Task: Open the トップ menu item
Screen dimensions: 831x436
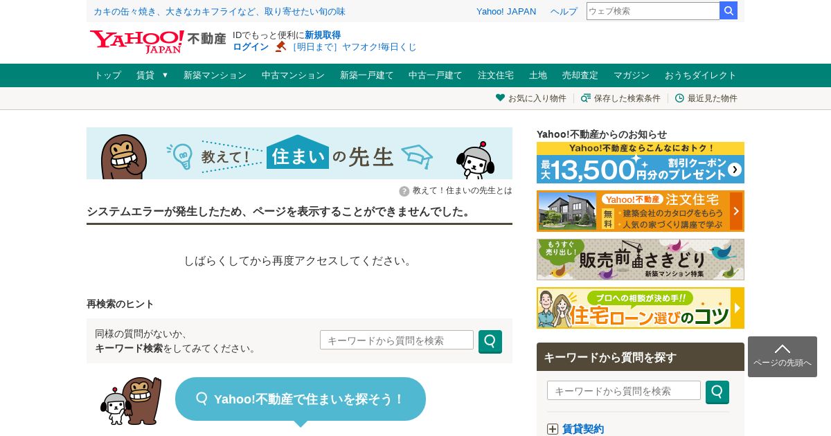Action: 107,75
